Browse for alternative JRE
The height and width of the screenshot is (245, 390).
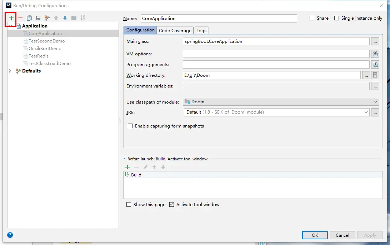pyautogui.click(x=375, y=112)
